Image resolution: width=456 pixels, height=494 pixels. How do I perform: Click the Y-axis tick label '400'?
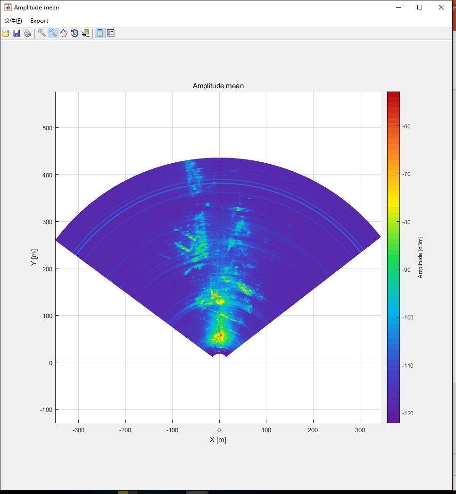(48, 175)
